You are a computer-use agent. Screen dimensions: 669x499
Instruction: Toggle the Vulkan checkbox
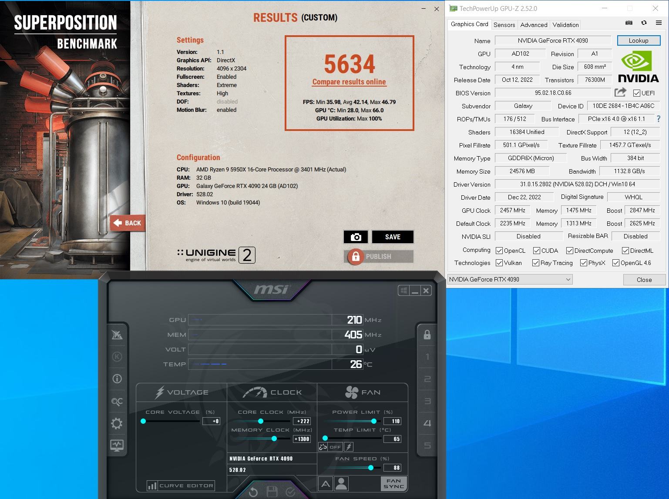pyautogui.click(x=499, y=263)
